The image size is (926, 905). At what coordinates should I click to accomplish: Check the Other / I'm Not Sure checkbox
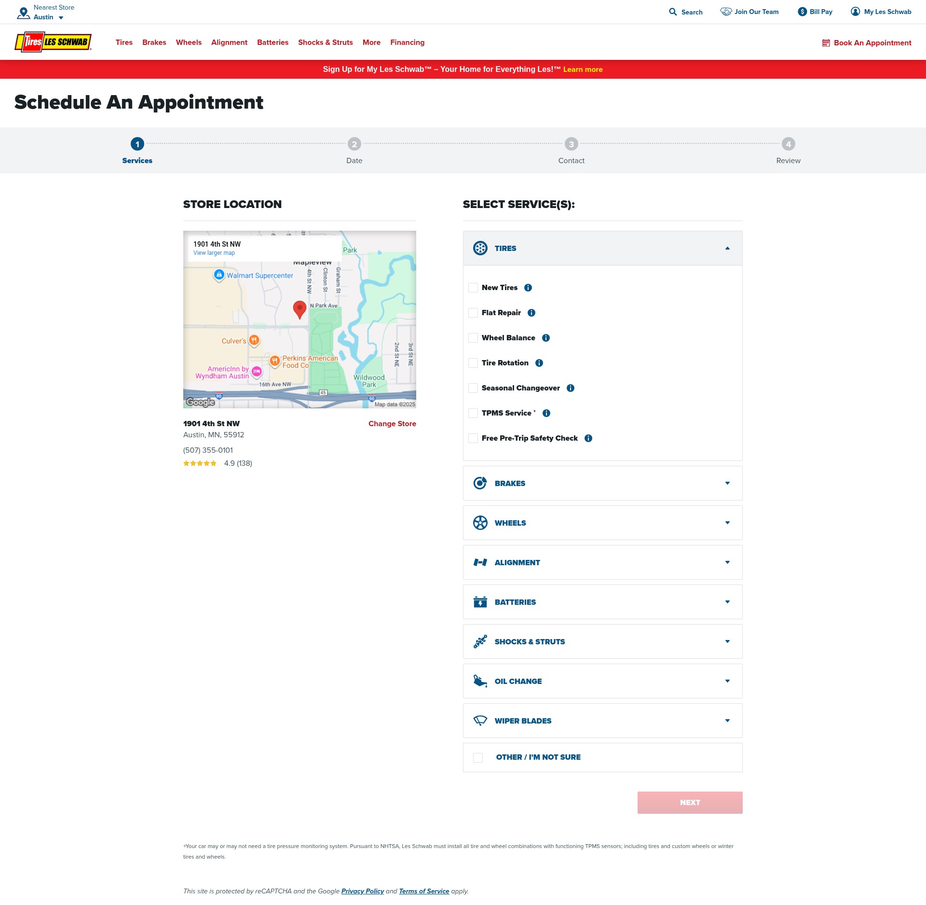478,758
